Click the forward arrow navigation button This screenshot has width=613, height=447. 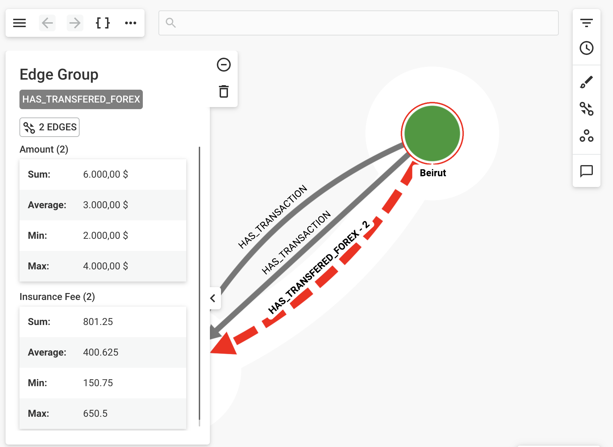75,23
